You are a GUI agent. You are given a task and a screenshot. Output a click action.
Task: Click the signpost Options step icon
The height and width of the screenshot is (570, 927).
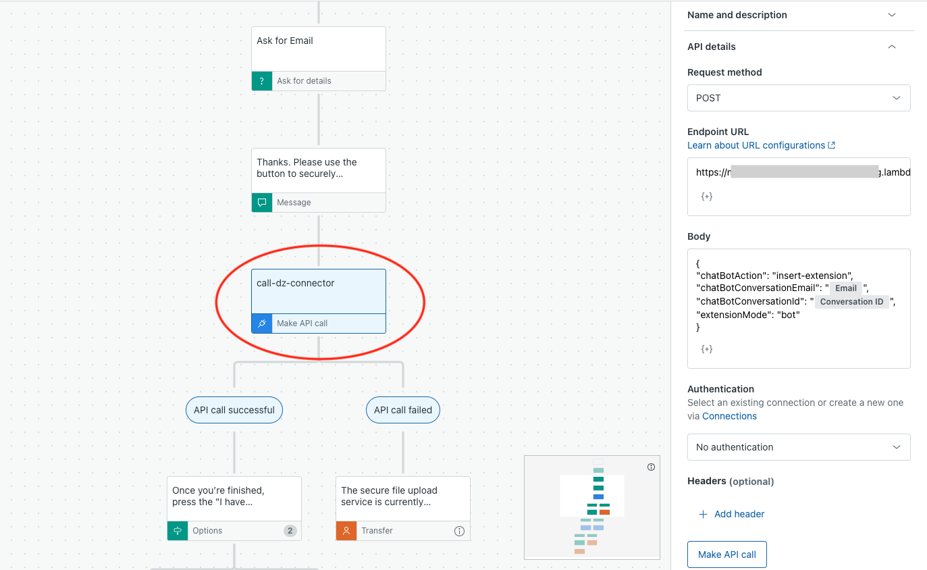pyautogui.click(x=178, y=531)
